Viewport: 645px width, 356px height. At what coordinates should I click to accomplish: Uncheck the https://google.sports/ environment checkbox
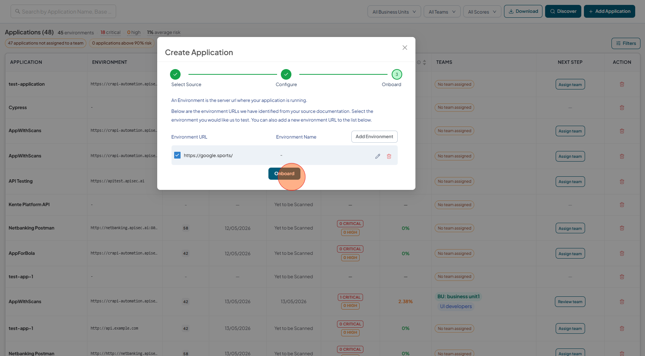click(x=177, y=155)
